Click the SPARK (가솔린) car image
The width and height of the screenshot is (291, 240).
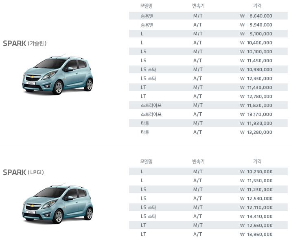point(58,74)
